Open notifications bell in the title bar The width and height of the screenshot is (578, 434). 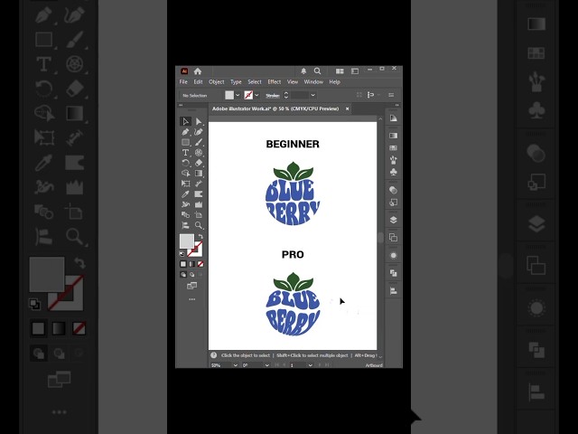pos(303,71)
